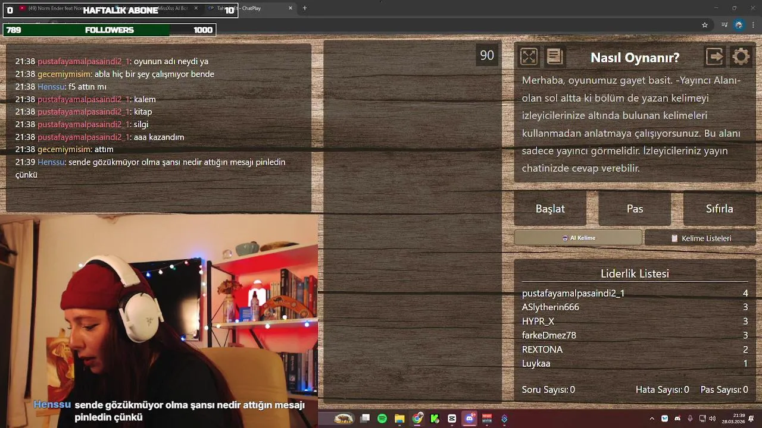762x428 pixels.
Task: Open the volume tray icon
Action: click(x=713, y=418)
